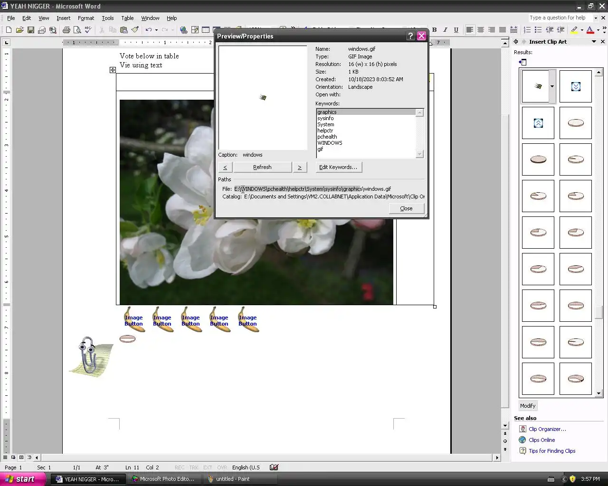Open the selected windows.gif clip's dropdown

(552, 86)
